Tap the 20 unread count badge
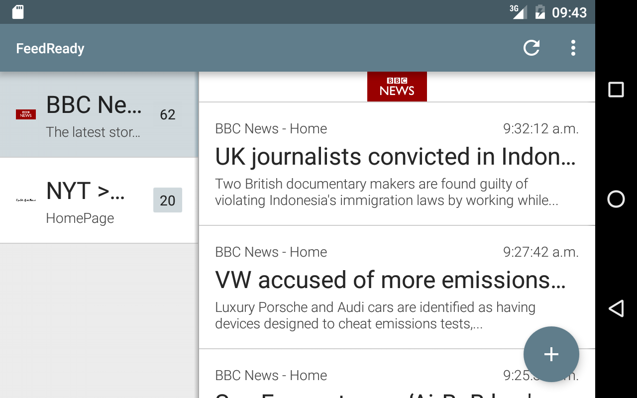The image size is (637, 398). pos(168,200)
